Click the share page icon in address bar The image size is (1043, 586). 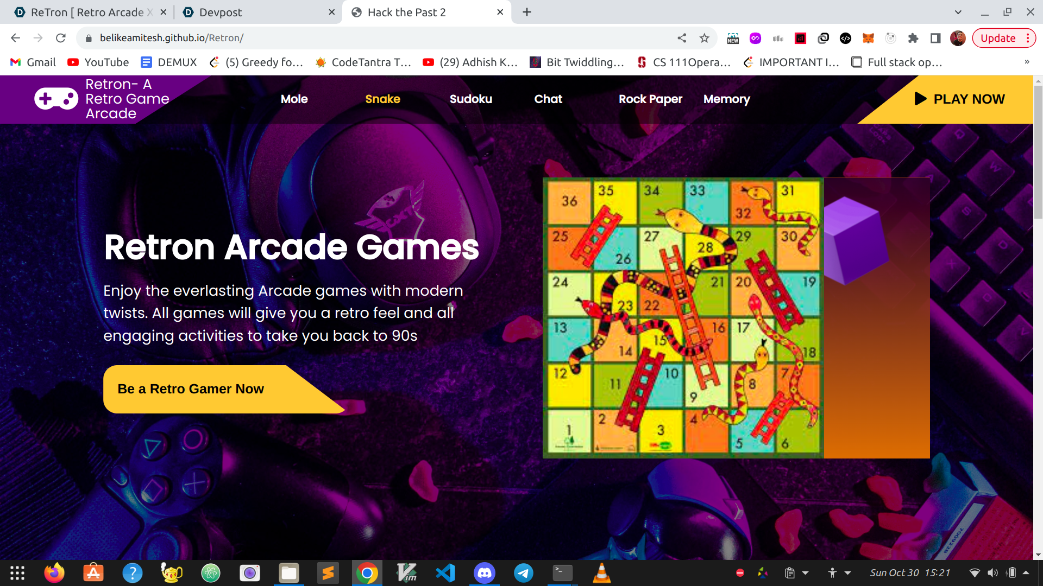682,38
